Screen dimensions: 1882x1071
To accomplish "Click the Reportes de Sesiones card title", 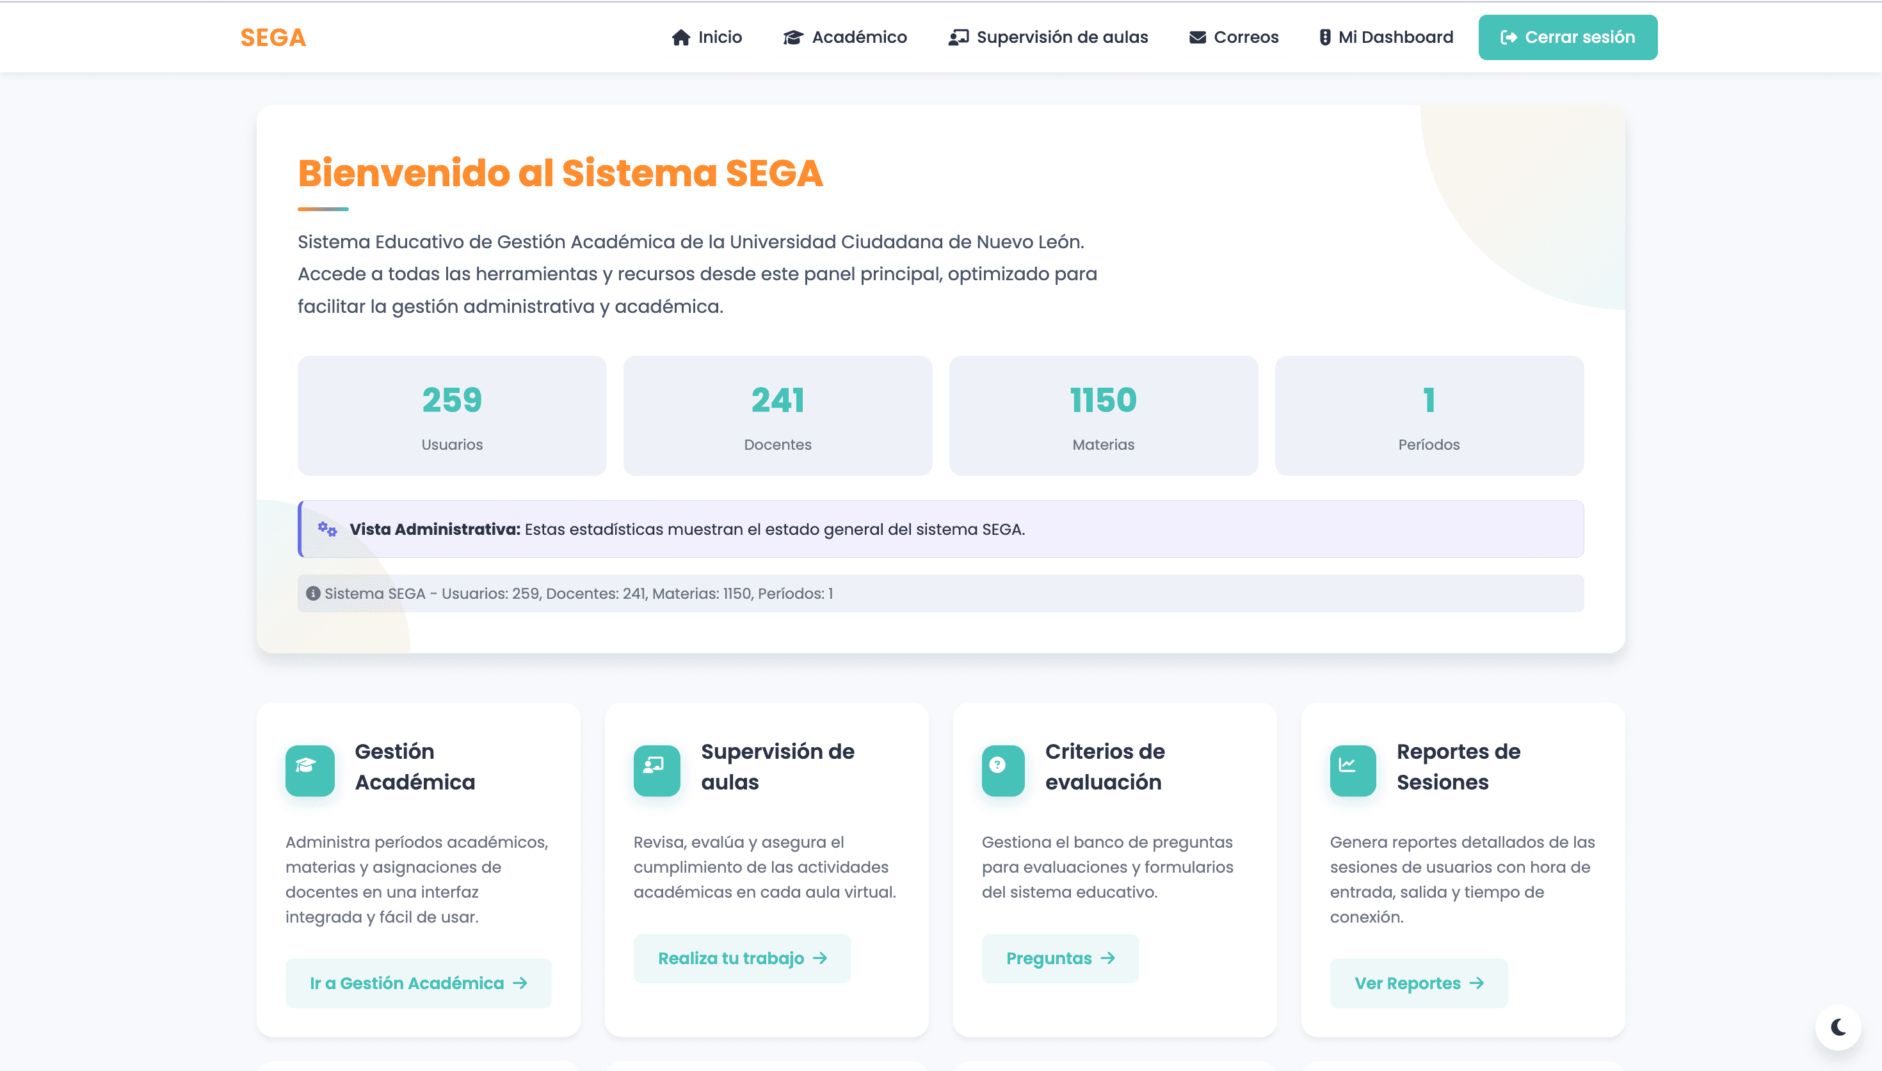I will (1458, 766).
